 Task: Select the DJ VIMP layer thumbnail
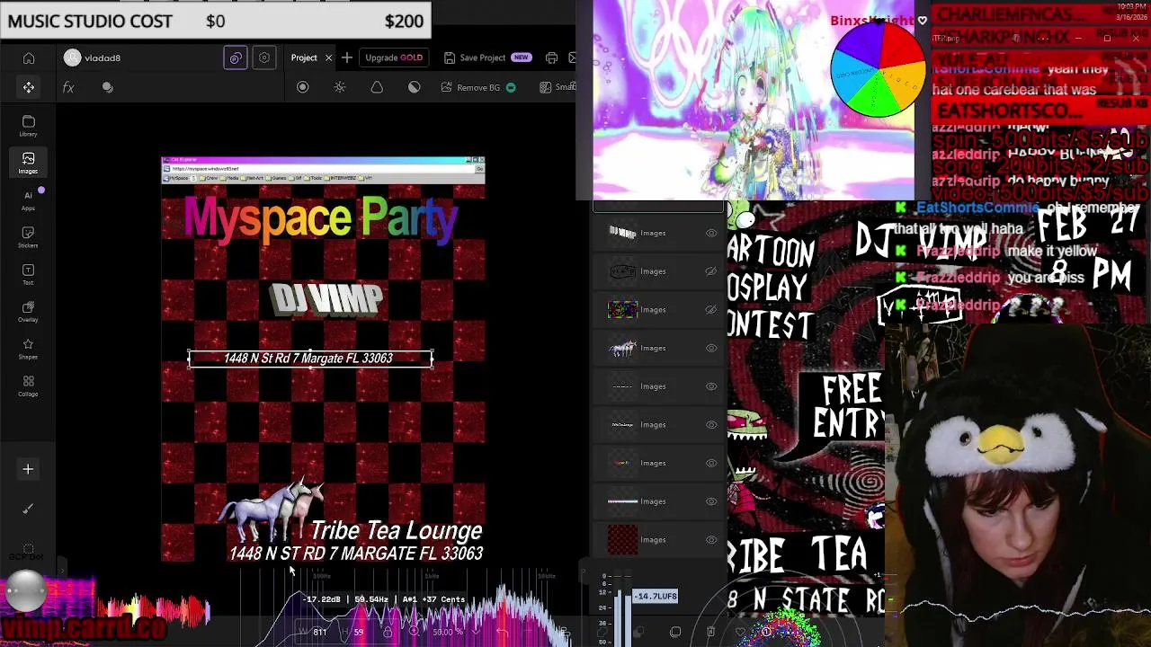point(623,233)
